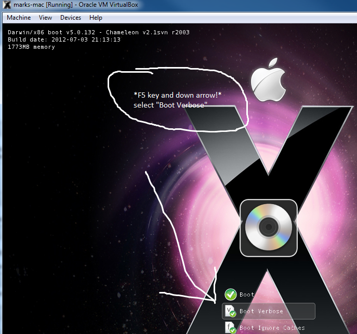Select the "Boot Verbose" option text
This screenshot has width=357, height=334.
(261, 311)
